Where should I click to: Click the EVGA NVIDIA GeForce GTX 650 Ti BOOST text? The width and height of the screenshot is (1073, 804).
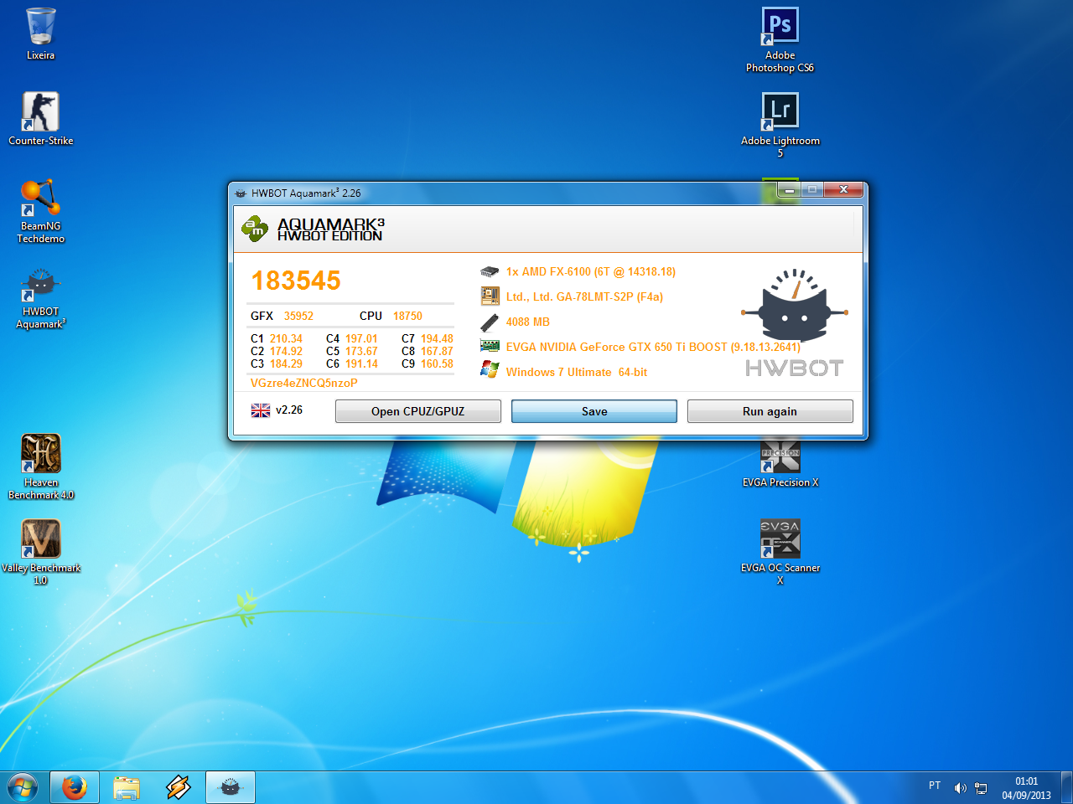pos(653,347)
